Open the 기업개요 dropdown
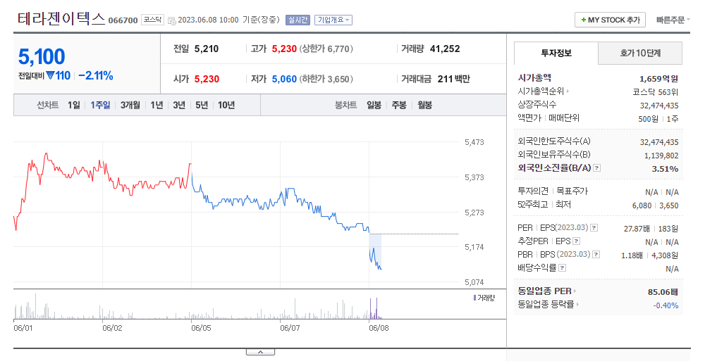Image resolution: width=705 pixels, height=361 pixels. point(333,20)
